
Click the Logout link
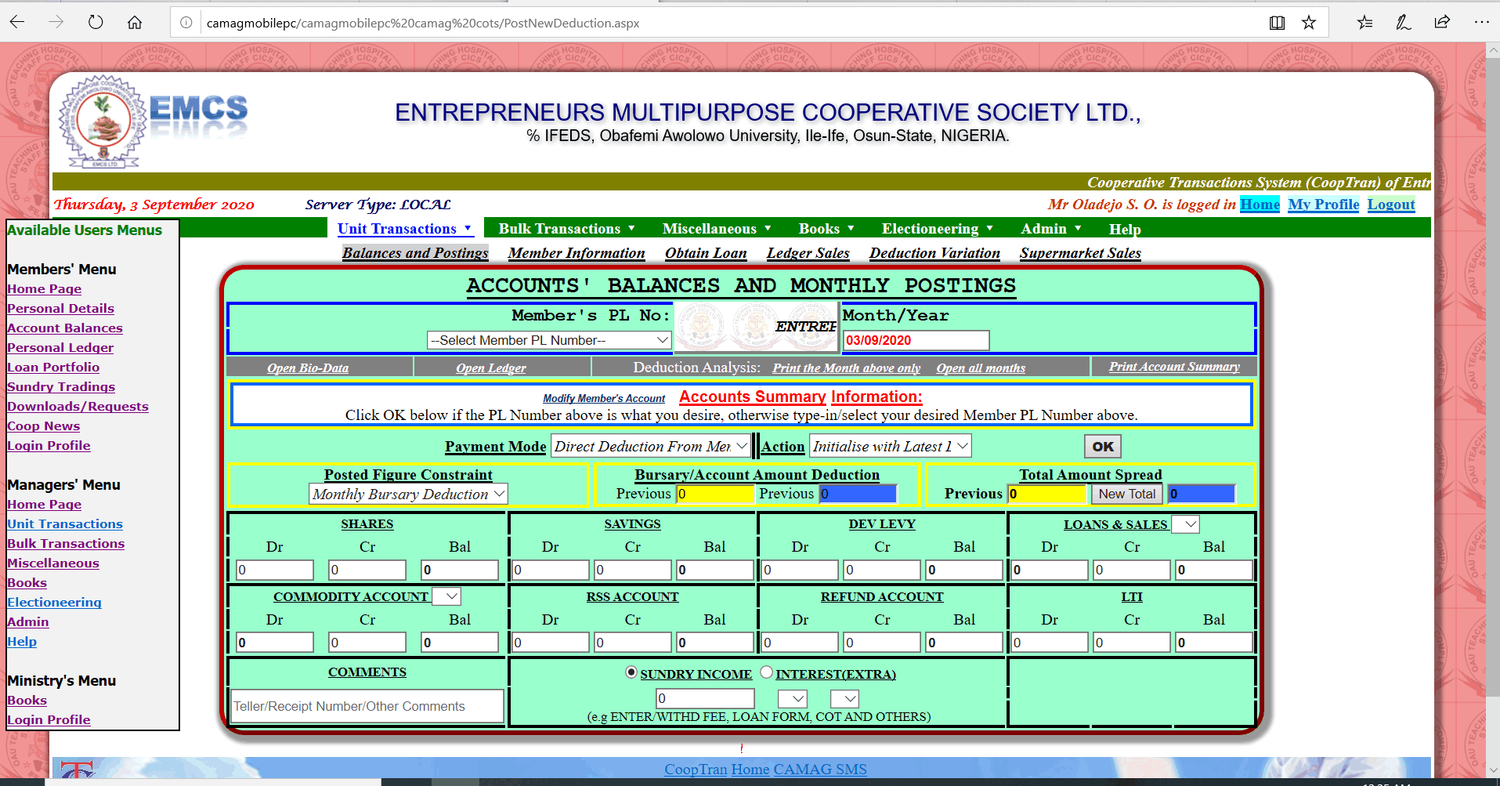(1391, 205)
